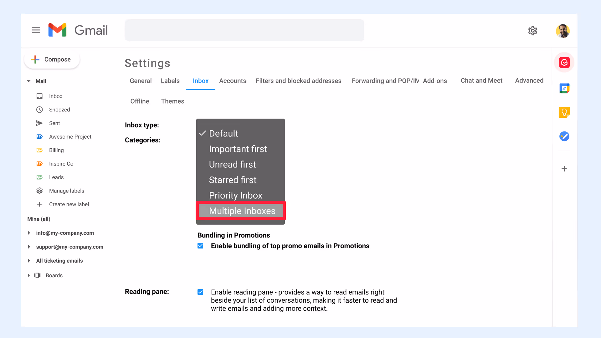Open the hamburger main menu
The width and height of the screenshot is (601, 338).
(36, 30)
